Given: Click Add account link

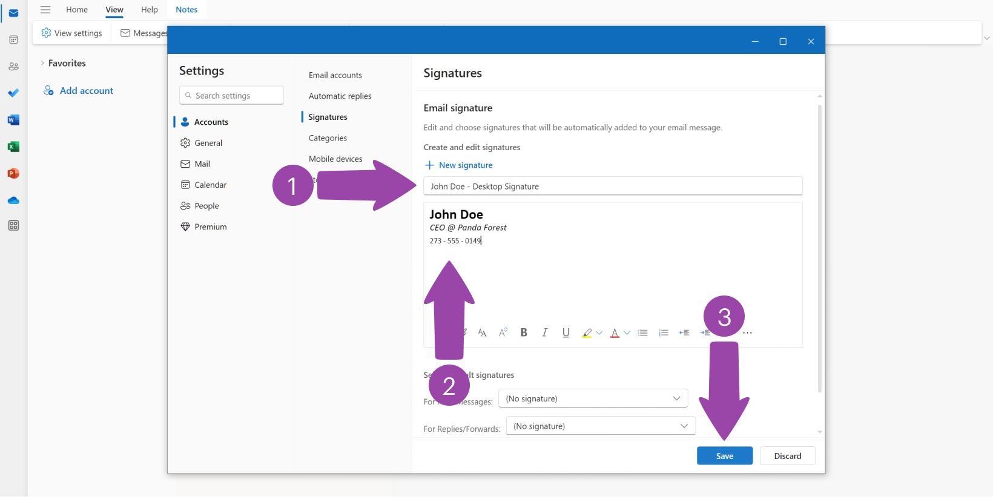Looking at the screenshot, I should pyautogui.click(x=87, y=90).
